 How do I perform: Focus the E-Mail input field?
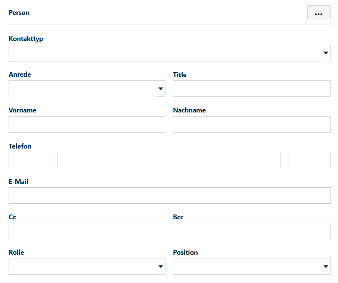[x=170, y=195]
